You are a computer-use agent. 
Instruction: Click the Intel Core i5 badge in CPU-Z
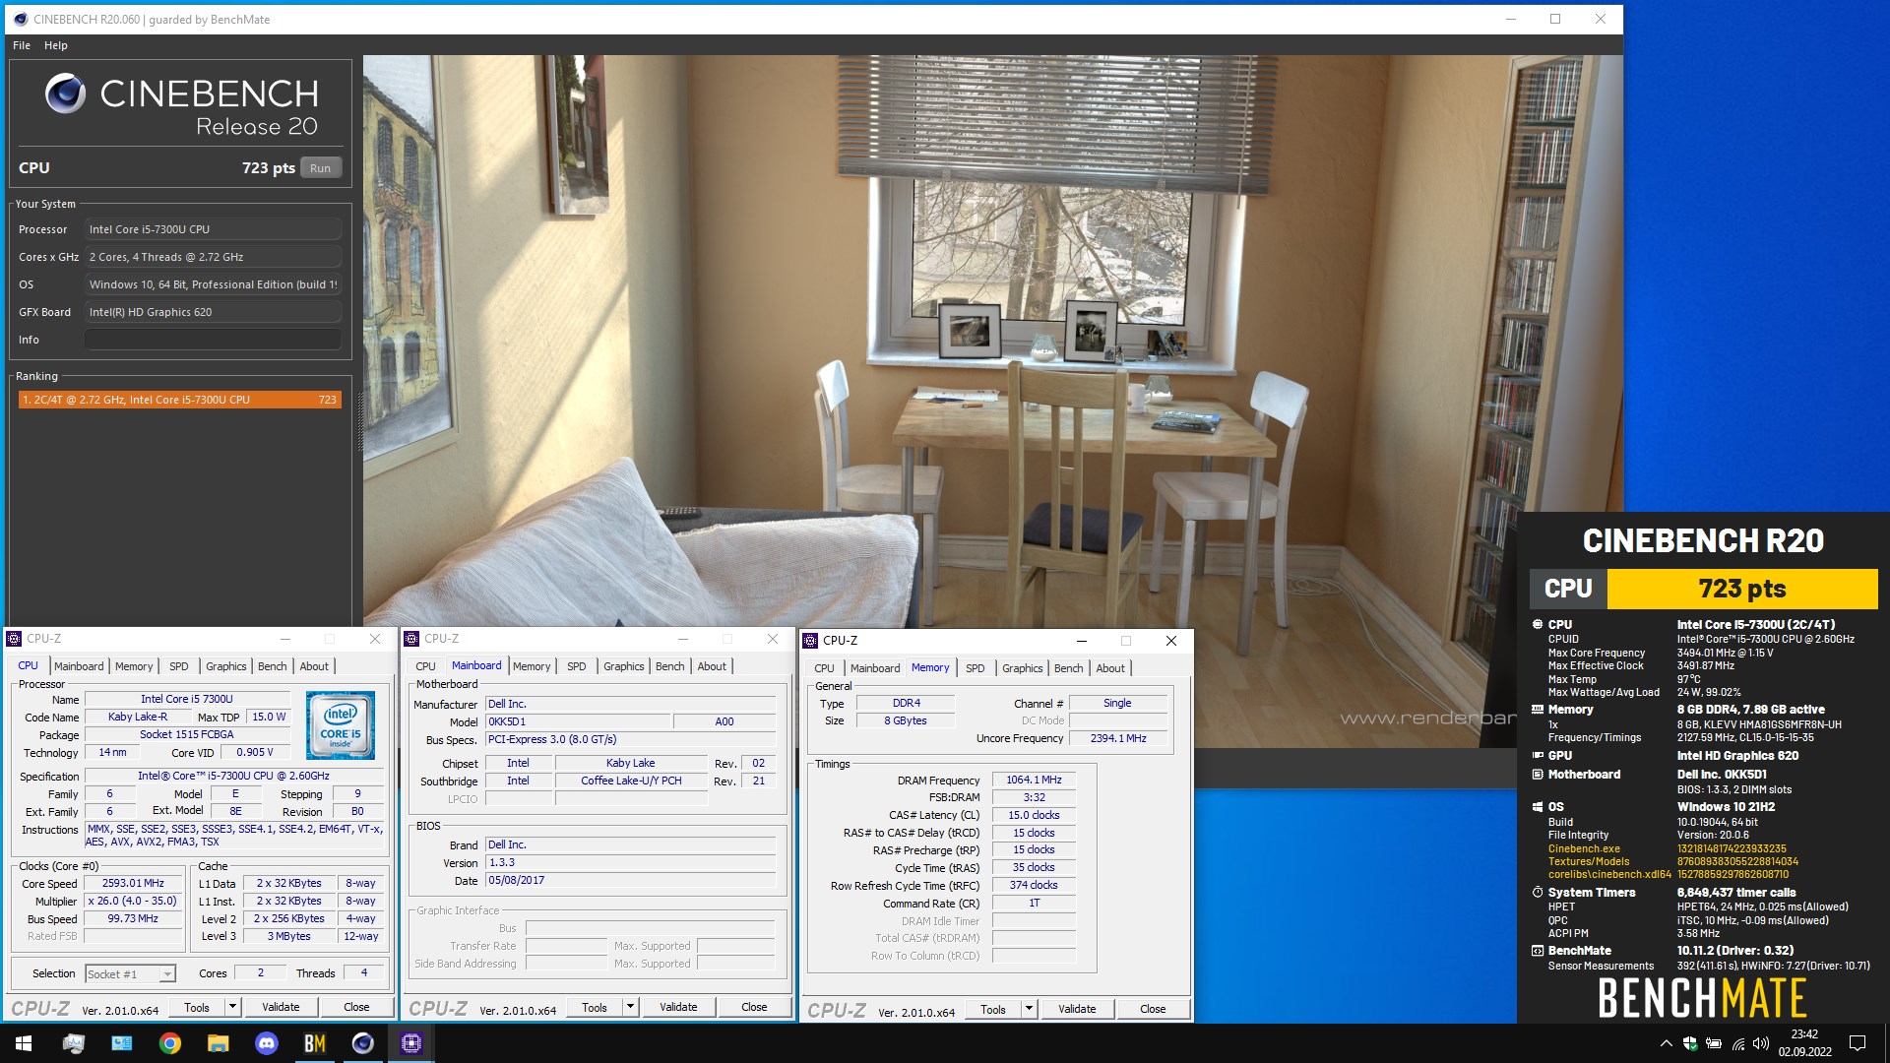[x=341, y=724]
